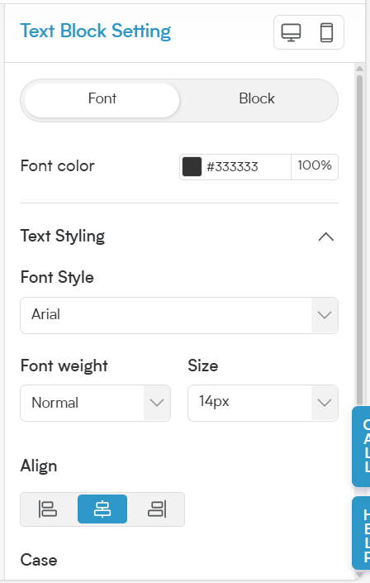This screenshot has height=583, width=370.
Task: Switch to Block tab
Action: 257,99
